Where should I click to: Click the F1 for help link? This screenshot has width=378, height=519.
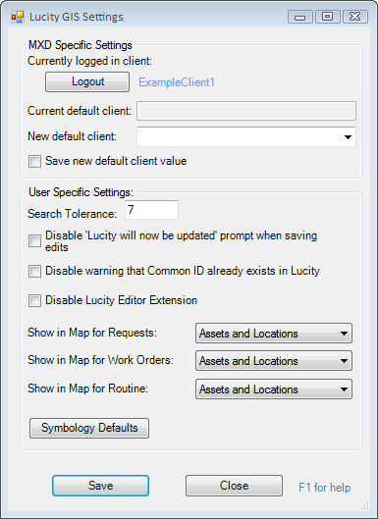(x=325, y=488)
